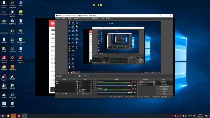
Task: Open the arrow menu on 停止推流 button
Action: pyautogui.click(x=171, y=82)
